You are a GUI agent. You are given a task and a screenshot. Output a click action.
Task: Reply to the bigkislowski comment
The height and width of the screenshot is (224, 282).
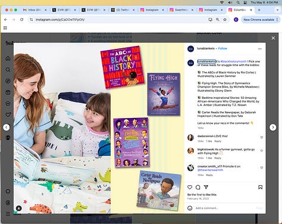pyautogui.click(x=218, y=158)
